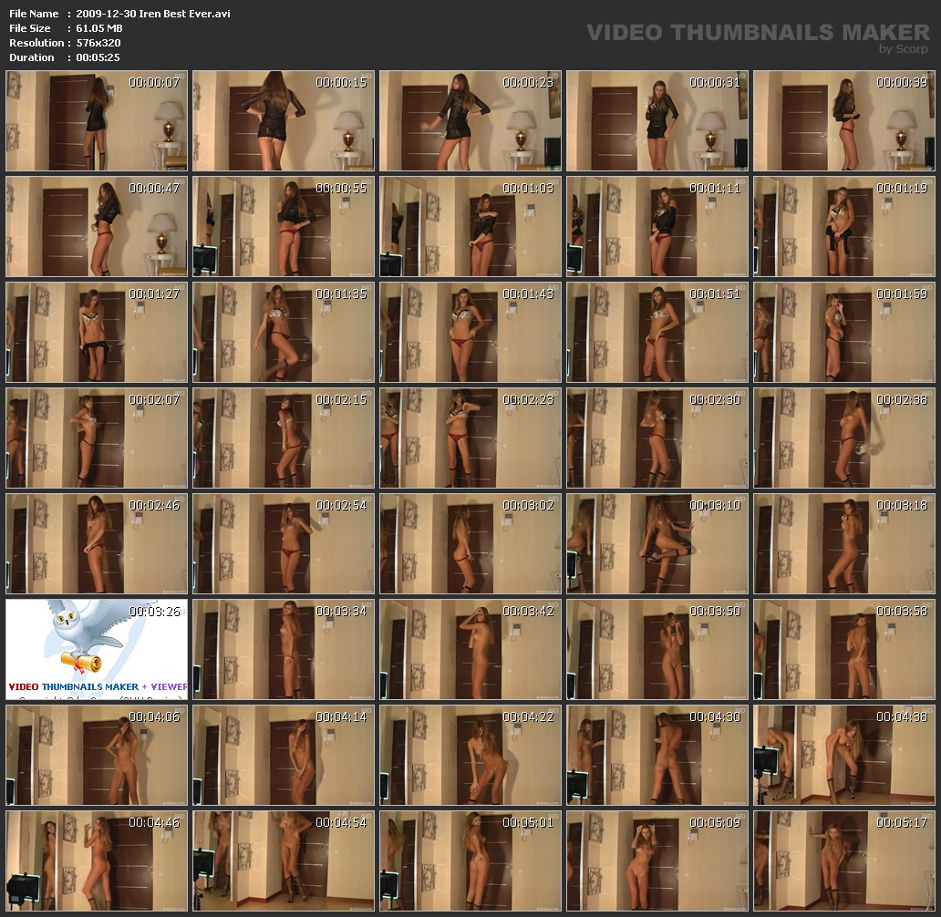Click the owl logo thumbnail at 00:03:26
Viewport: 941px width, 917px height.
(97, 649)
